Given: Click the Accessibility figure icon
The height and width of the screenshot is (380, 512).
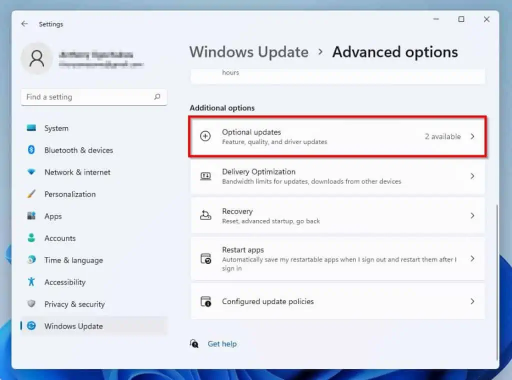Looking at the screenshot, I should (x=31, y=281).
